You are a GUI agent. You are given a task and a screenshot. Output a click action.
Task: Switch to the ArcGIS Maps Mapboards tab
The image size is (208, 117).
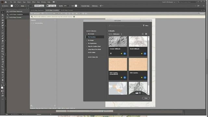(x=37, y=10)
